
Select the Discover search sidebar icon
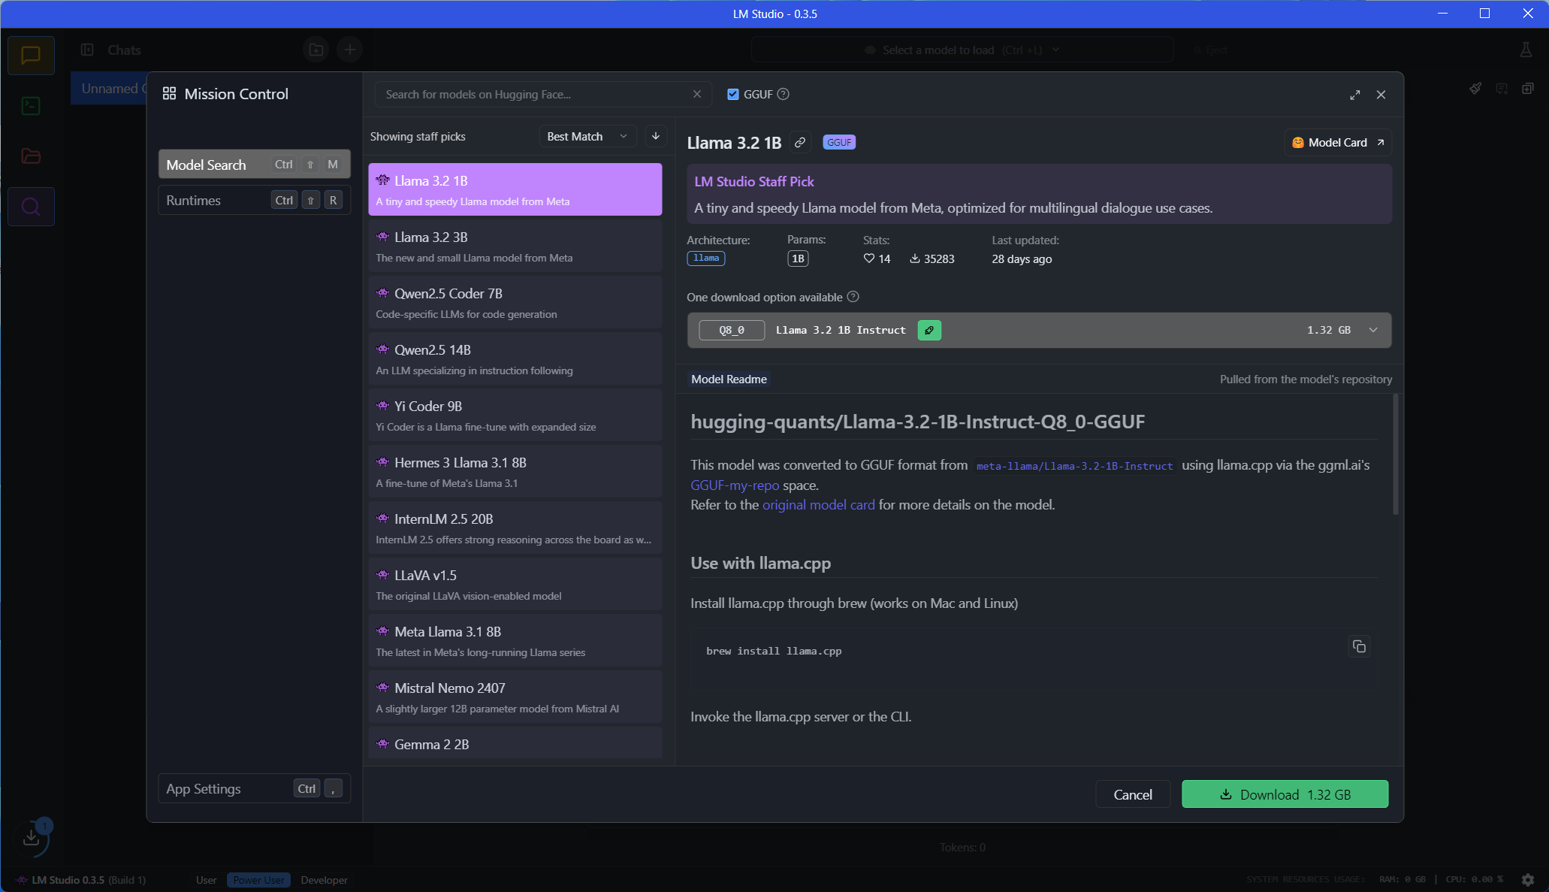click(31, 207)
